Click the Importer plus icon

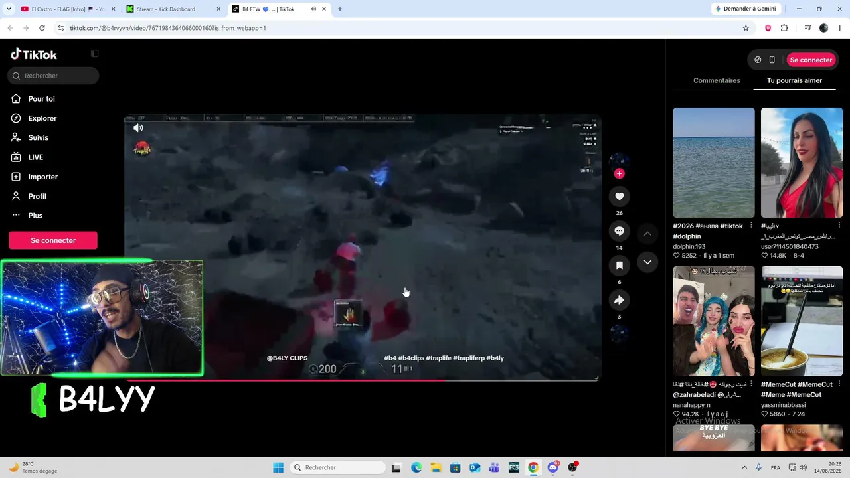[16, 177]
